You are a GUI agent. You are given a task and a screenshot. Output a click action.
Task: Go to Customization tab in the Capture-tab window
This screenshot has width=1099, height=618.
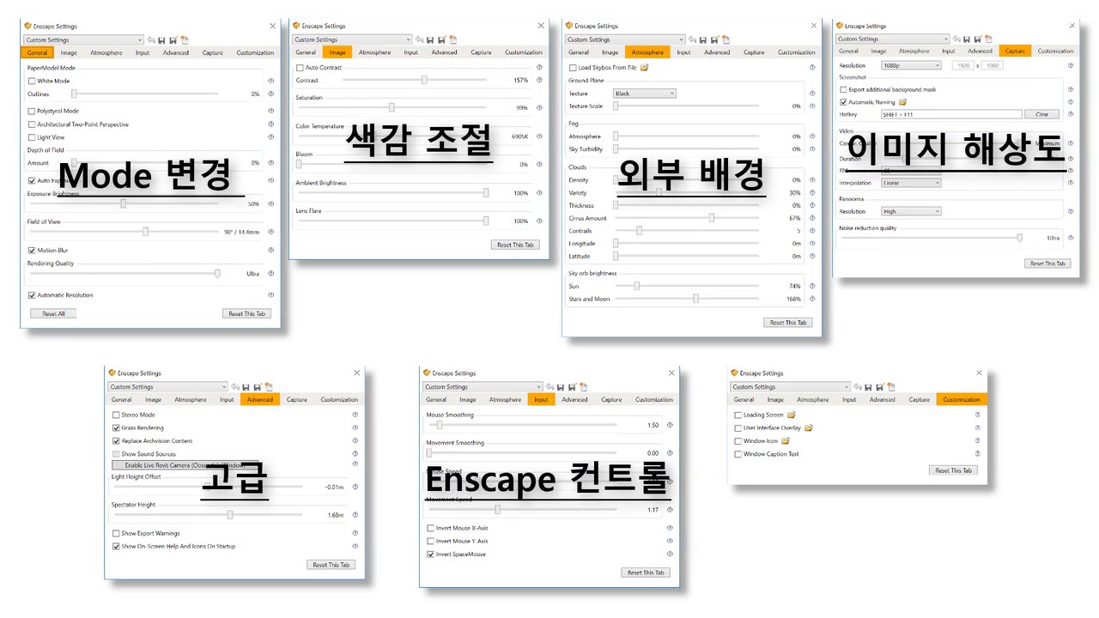coord(1055,51)
